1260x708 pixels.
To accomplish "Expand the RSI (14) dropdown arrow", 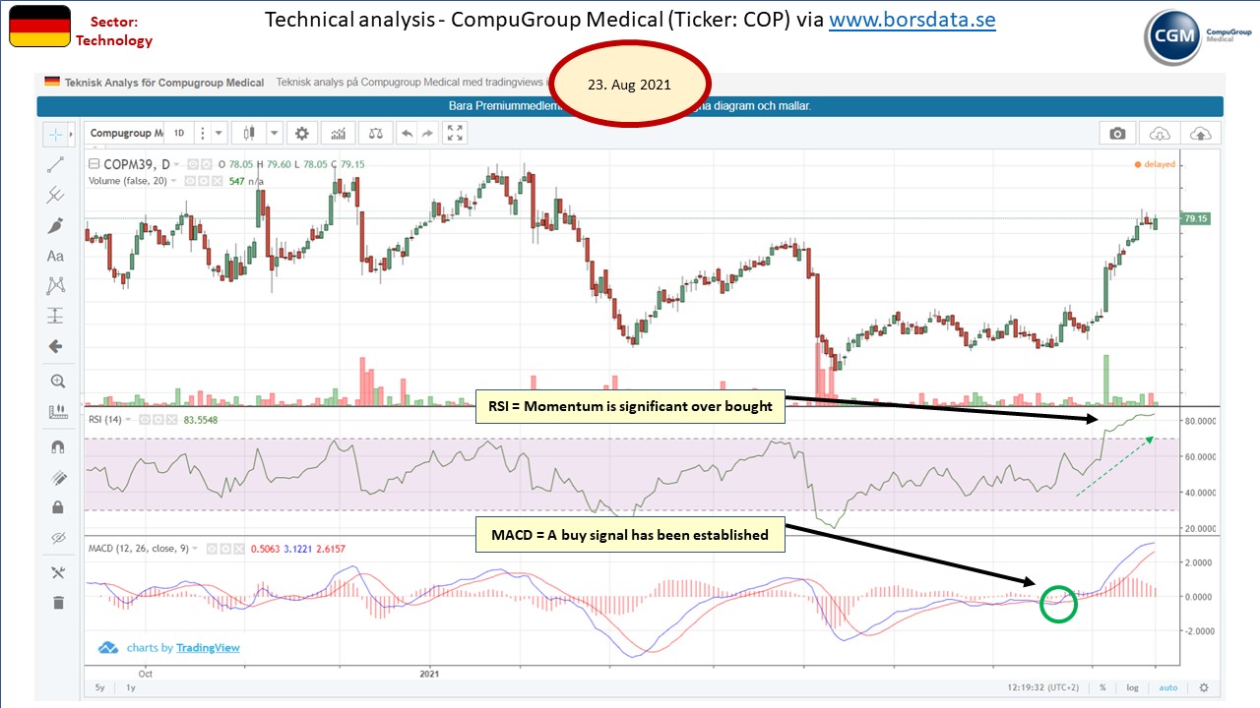I will 128,420.
